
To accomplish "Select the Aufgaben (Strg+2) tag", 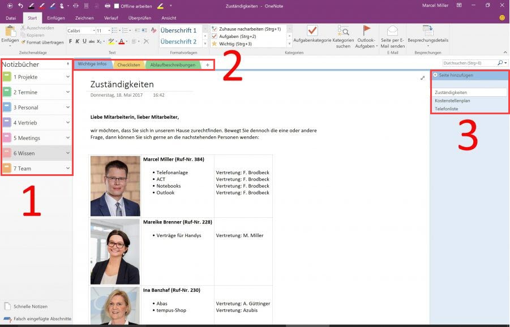I will click(234, 36).
